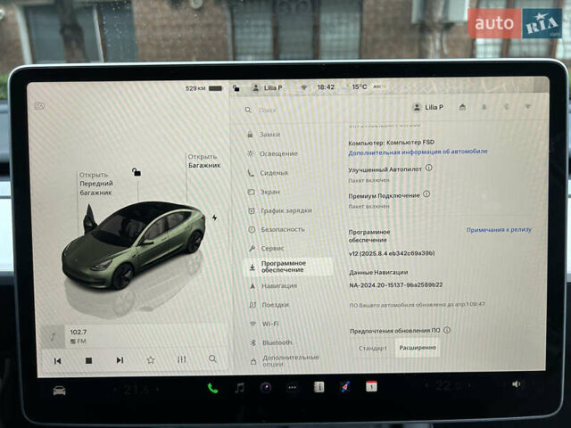Tap the 15°C outside temperature
This screenshot has height=428, width=571.
coord(359,87)
